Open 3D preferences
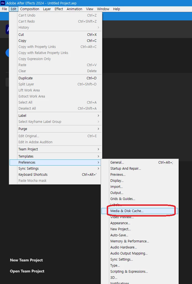 [140, 278]
